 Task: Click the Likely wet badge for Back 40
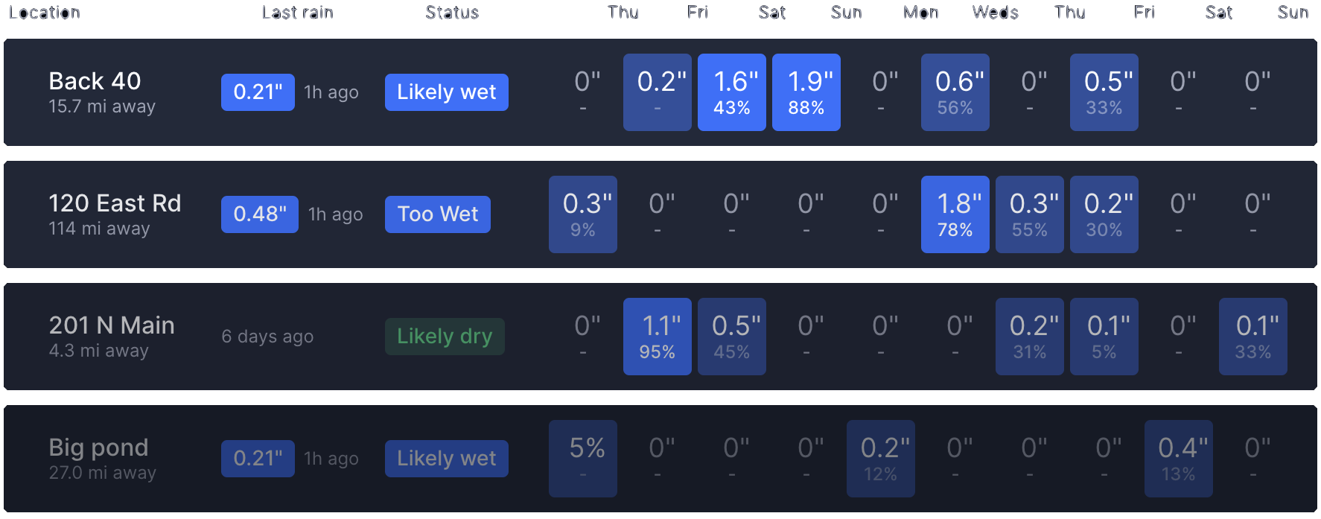coord(446,92)
